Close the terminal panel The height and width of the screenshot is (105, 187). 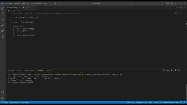185,70
